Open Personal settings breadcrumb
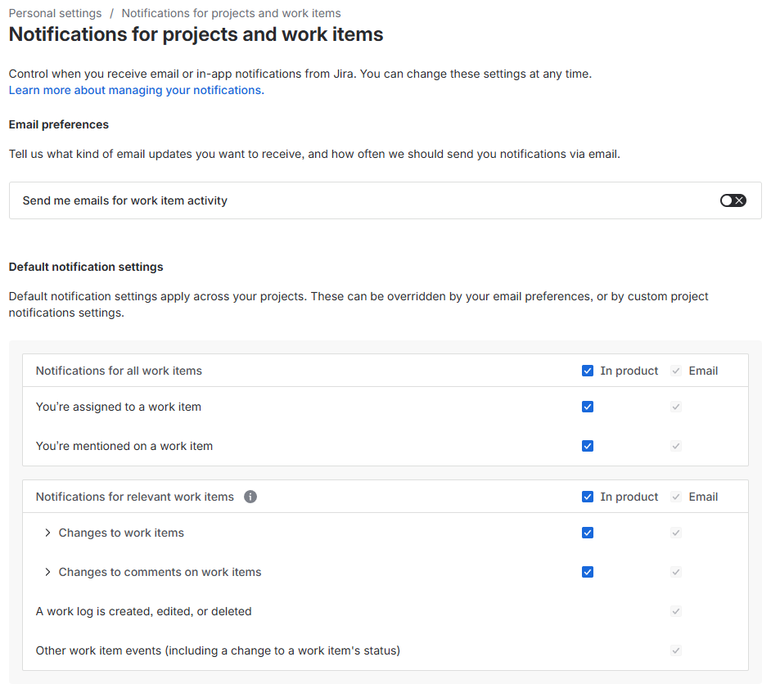Image resolution: width=771 pixels, height=693 pixels. point(55,13)
